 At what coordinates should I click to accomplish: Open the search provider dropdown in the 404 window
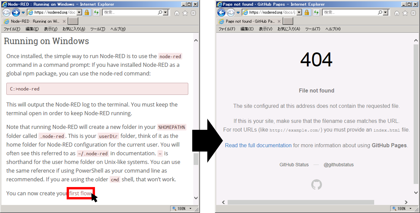point(386,12)
